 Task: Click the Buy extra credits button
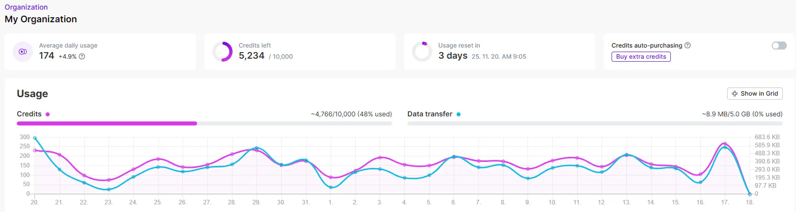point(641,57)
